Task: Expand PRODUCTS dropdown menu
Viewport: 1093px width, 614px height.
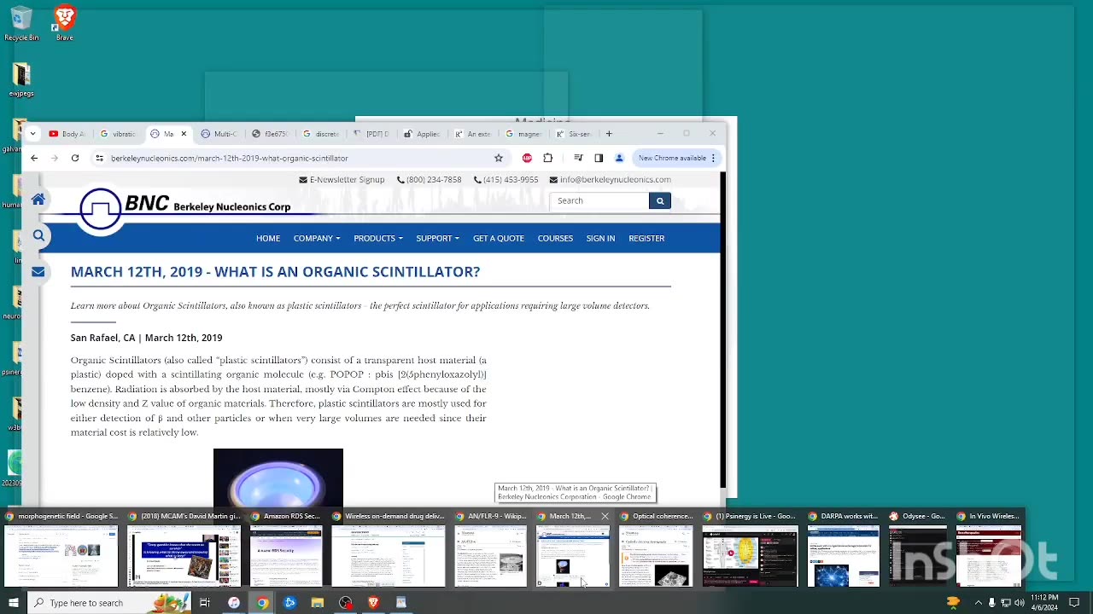Action: tap(377, 238)
